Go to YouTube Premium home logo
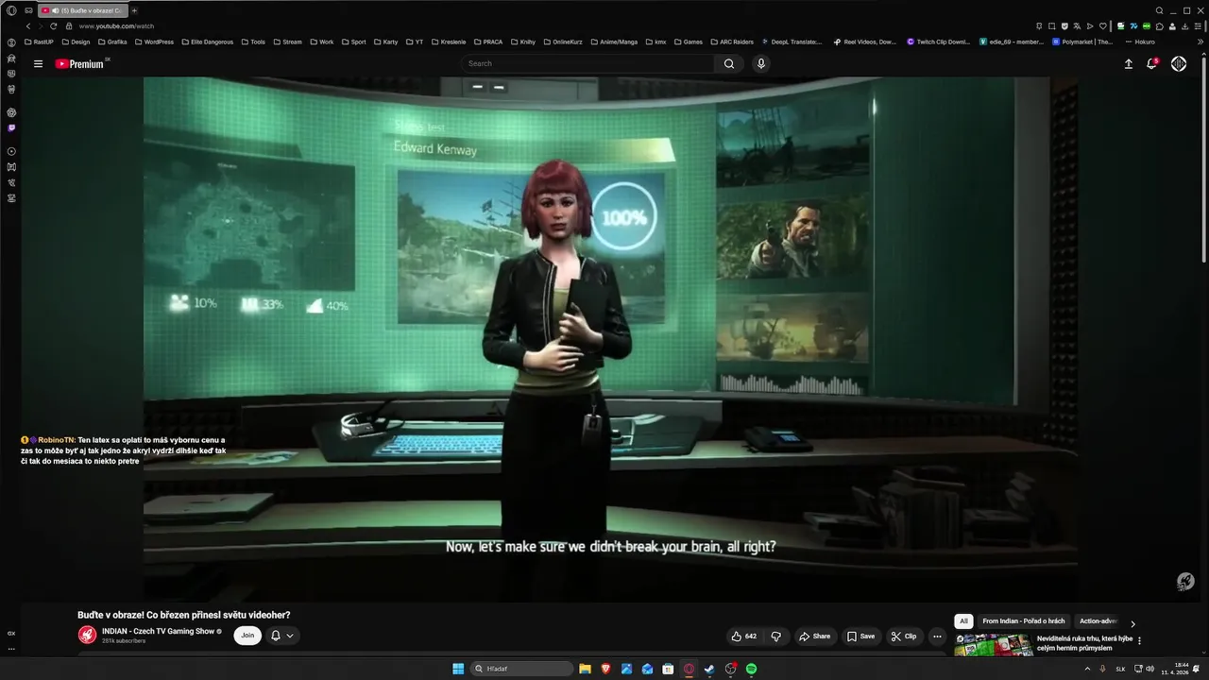1209x680 pixels. (79, 63)
